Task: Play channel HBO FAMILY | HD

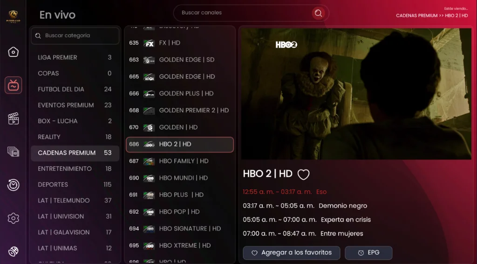Action: tap(180, 161)
